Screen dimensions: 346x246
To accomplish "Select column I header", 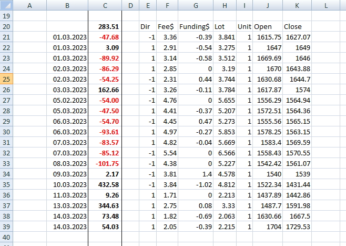I will [x=245, y=5].
